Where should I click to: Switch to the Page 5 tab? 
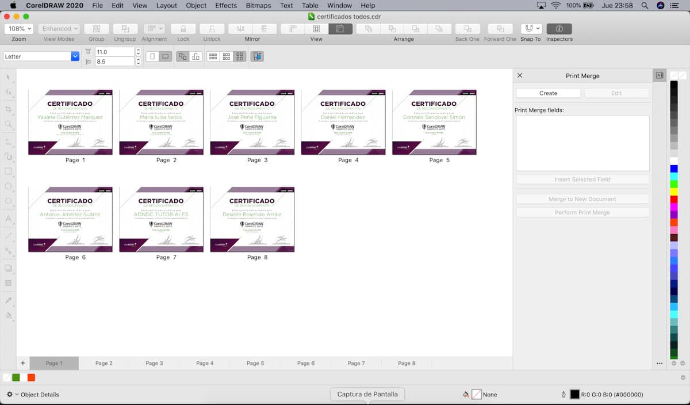[x=255, y=363]
